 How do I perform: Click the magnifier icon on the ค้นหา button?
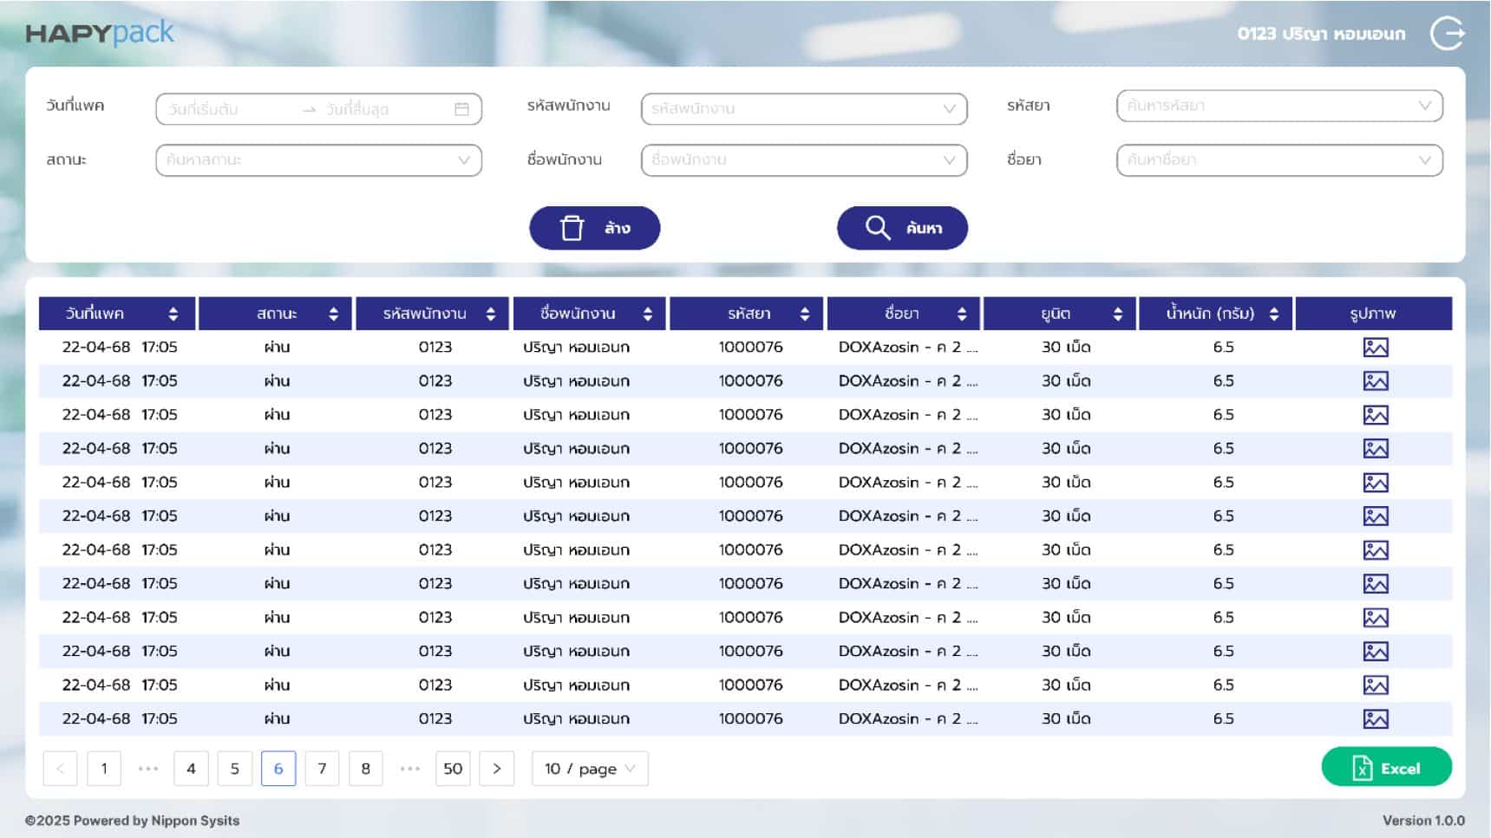879,227
